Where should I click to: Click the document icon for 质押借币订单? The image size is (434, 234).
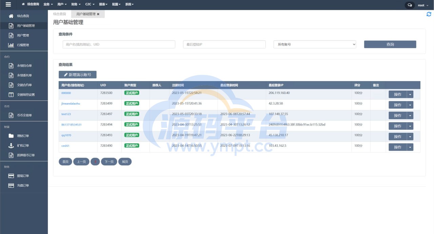click(11, 155)
